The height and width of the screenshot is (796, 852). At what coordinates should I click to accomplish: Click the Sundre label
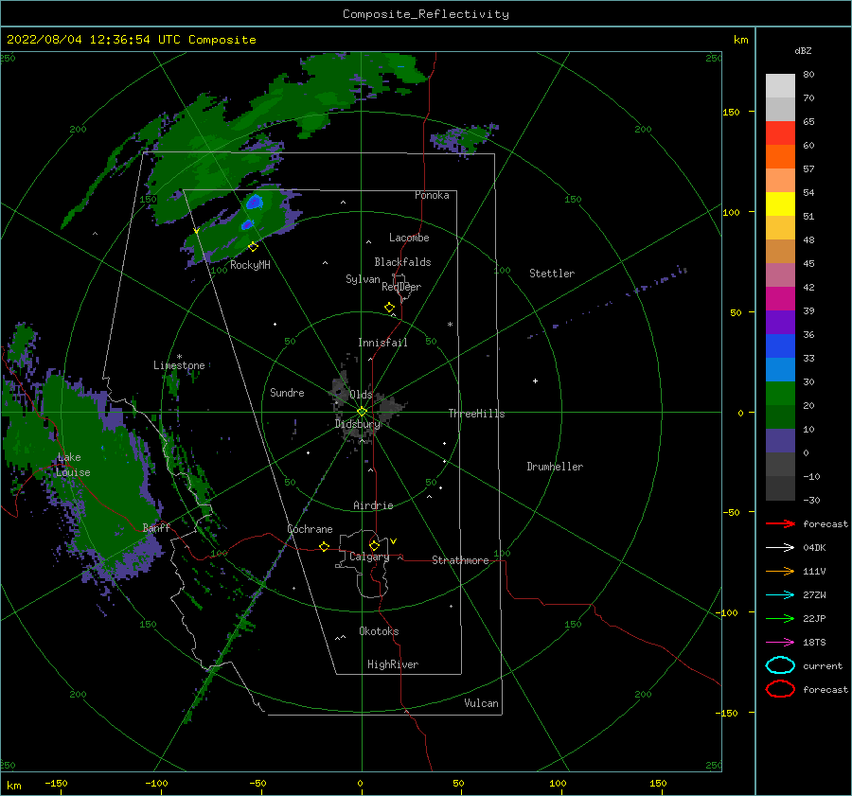click(x=287, y=392)
